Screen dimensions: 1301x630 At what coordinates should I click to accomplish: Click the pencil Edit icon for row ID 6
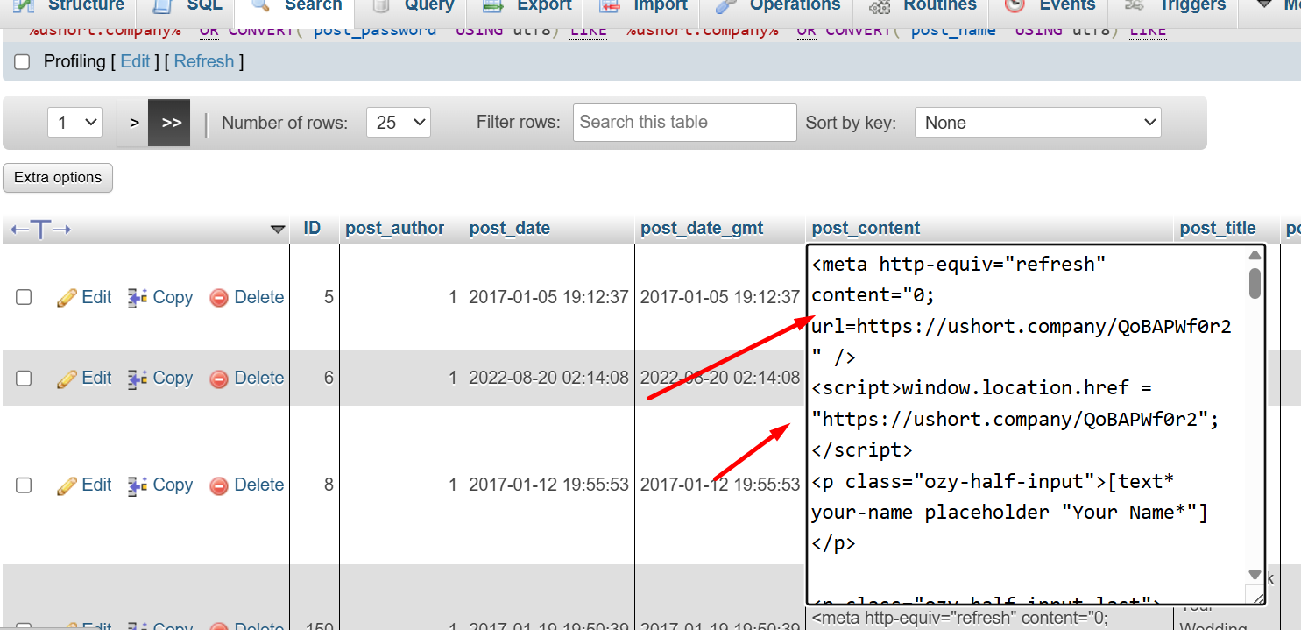coord(67,379)
